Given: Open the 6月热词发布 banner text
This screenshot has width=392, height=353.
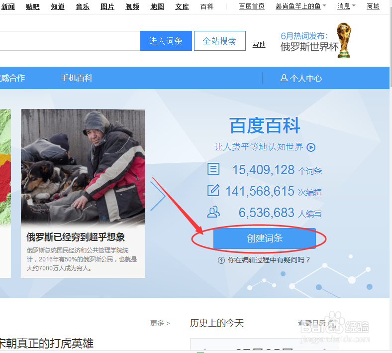Looking at the screenshot, I should [x=304, y=36].
